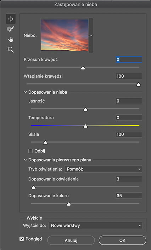Open the Niebo sky preset dropdown arrow
Image resolution: width=151 pixels, height=250 pixels.
point(91,36)
